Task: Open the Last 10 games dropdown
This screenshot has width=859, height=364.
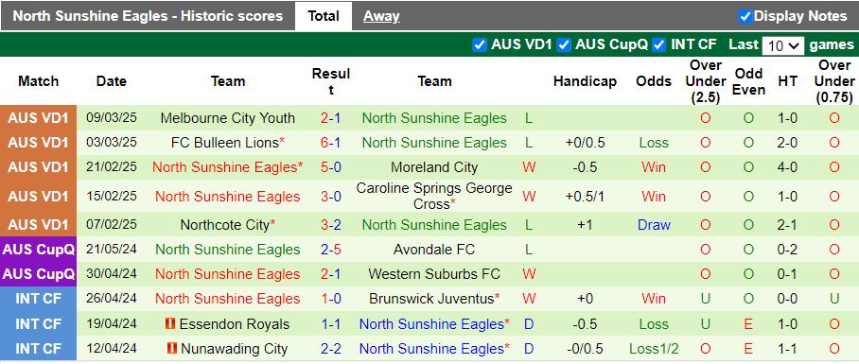Action: (x=783, y=46)
